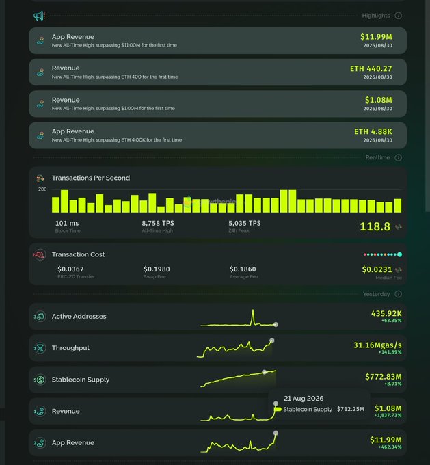Click the megaphone Highlights icon

pyautogui.click(x=39, y=16)
